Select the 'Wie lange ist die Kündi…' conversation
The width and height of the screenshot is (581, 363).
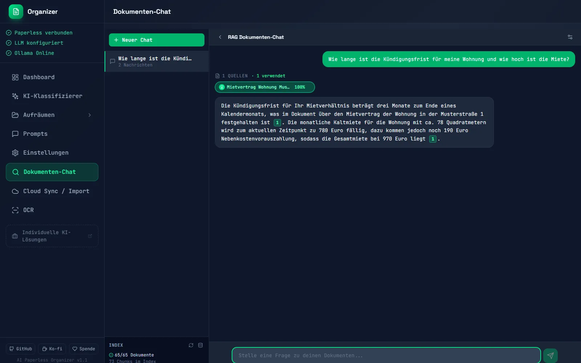(157, 61)
